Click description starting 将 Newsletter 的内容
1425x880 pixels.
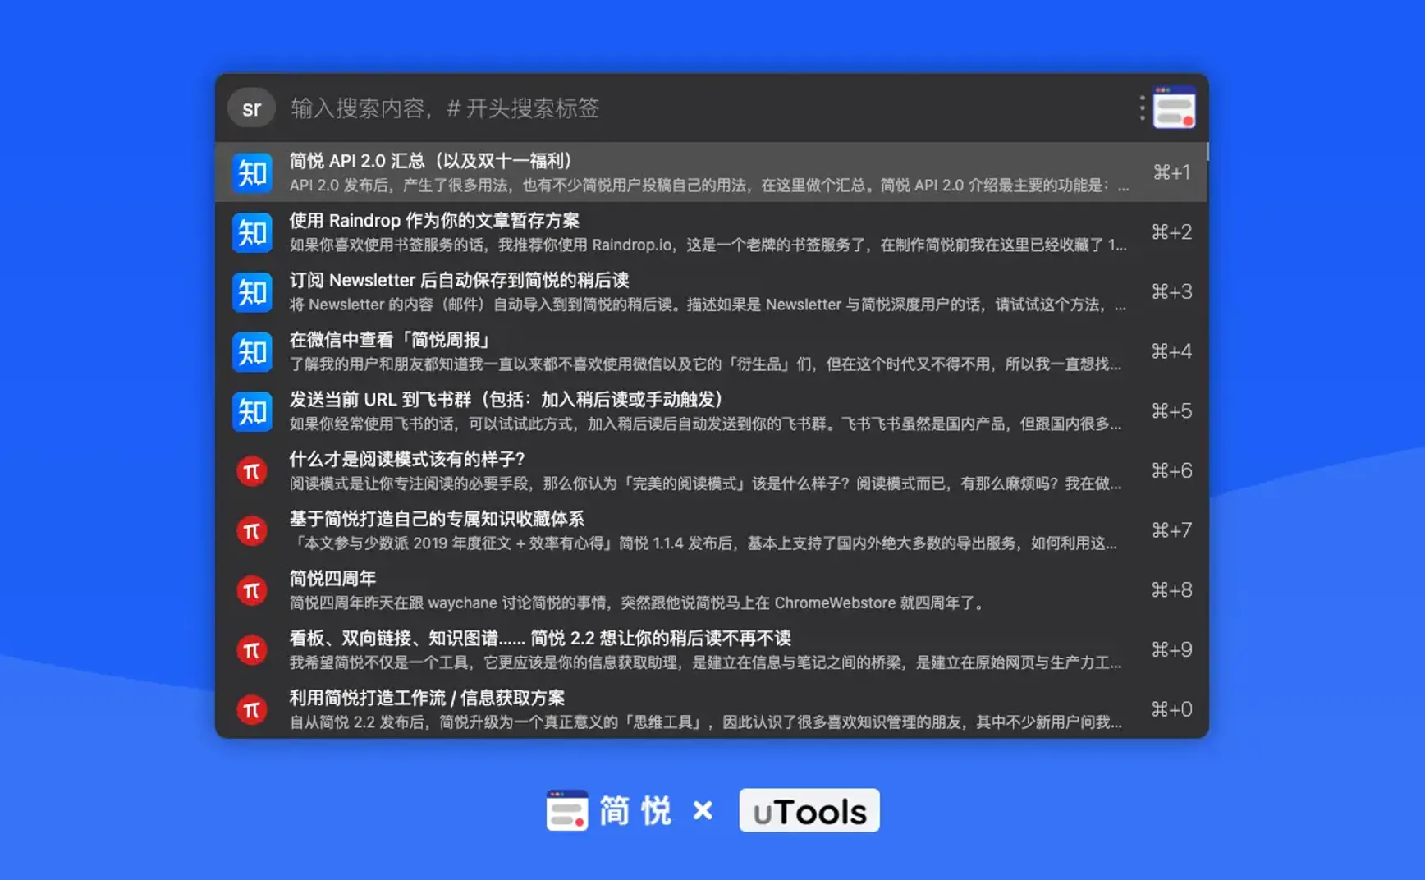pos(708,305)
